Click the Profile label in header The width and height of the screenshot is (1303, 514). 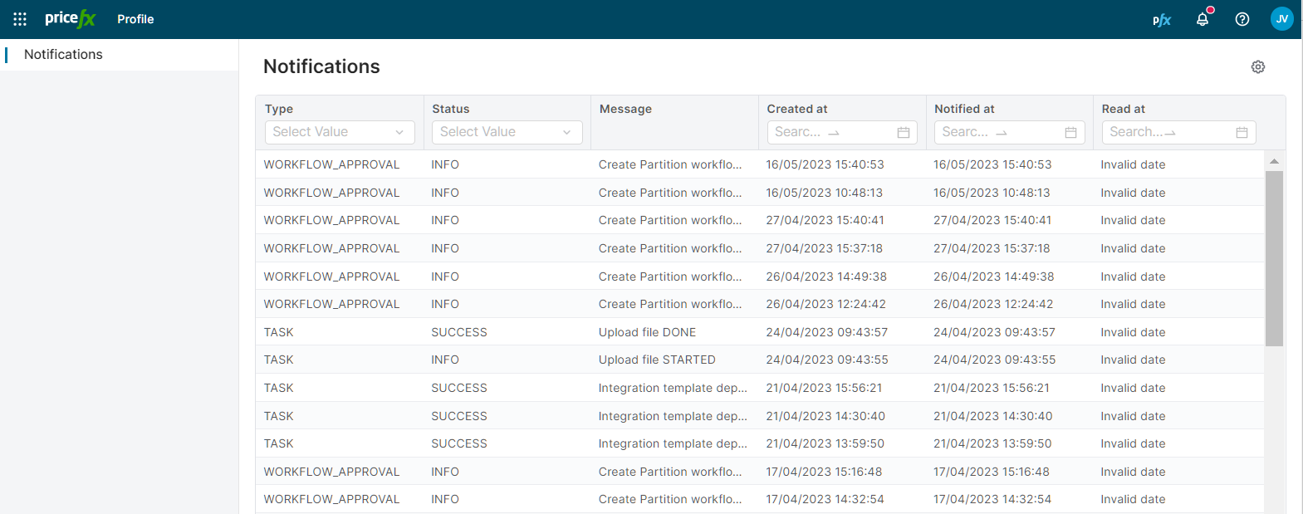(135, 19)
